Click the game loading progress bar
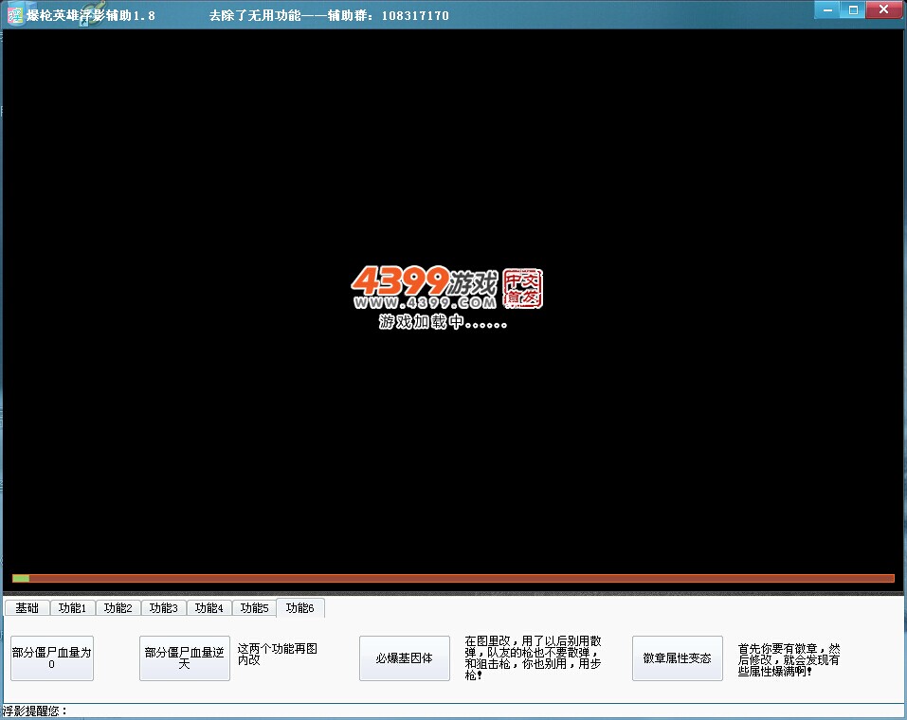This screenshot has height=720, width=907. [453, 578]
